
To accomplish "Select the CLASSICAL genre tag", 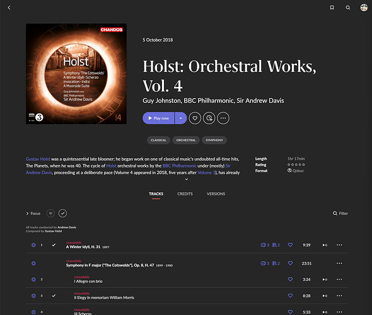I will point(158,140).
